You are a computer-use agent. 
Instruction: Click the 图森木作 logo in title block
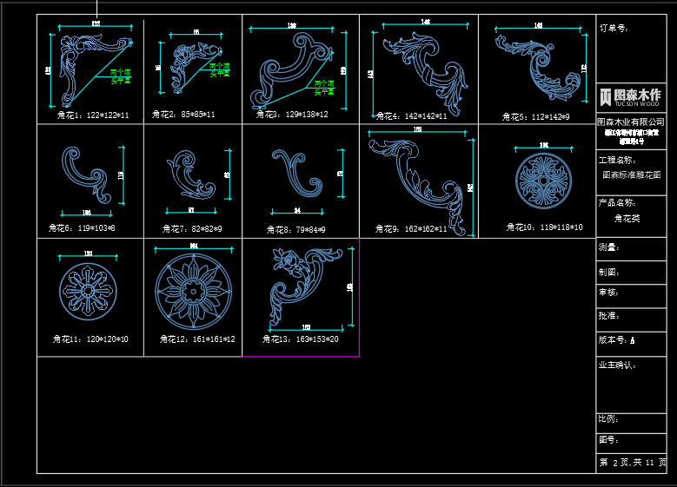[630, 96]
